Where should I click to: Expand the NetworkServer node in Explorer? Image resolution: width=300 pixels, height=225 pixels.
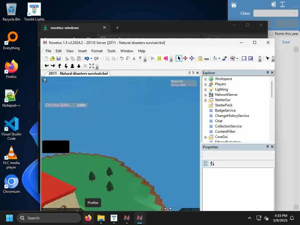coord(205,95)
